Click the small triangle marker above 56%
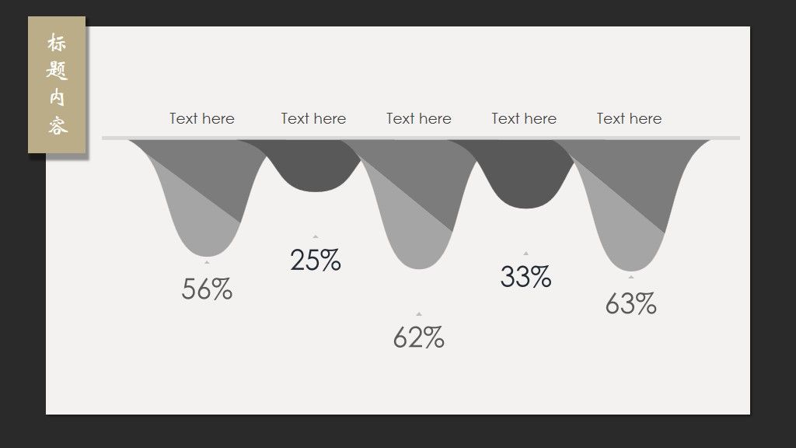 click(207, 262)
